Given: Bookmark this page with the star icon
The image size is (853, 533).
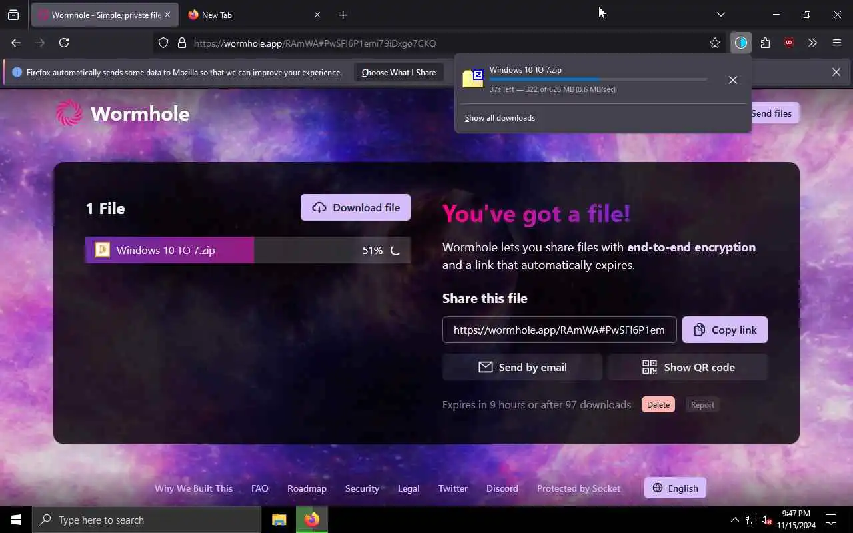Looking at the screenshot, I should [715, 43].
